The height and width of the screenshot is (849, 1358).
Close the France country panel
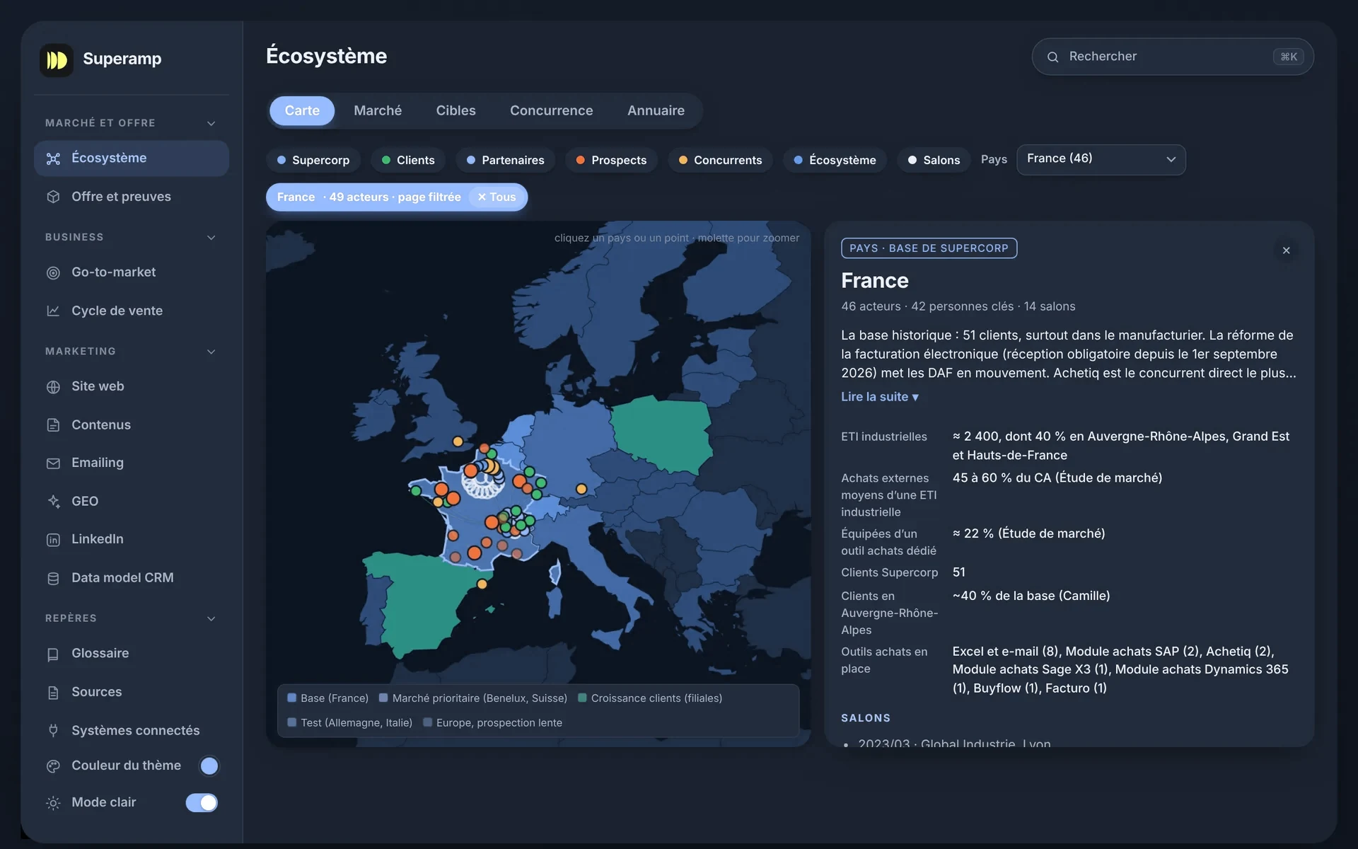(x=1286, y=250)
